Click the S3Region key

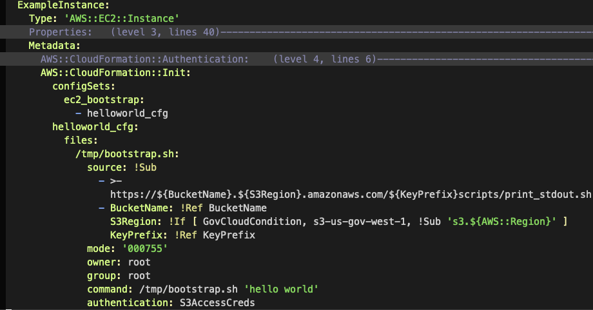tap(136, 222)
